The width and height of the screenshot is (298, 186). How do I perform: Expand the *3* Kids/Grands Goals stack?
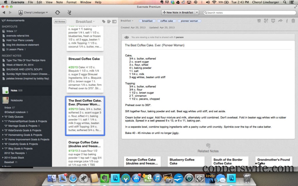3,130
